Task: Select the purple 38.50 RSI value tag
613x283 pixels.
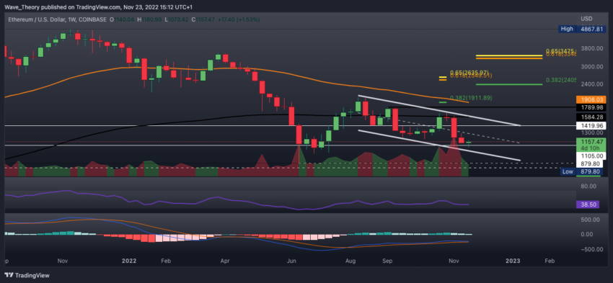Action: click(x=588, y=205)
